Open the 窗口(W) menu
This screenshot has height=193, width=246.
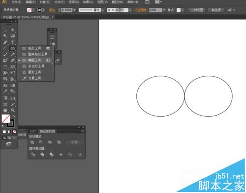coord(118,2)
